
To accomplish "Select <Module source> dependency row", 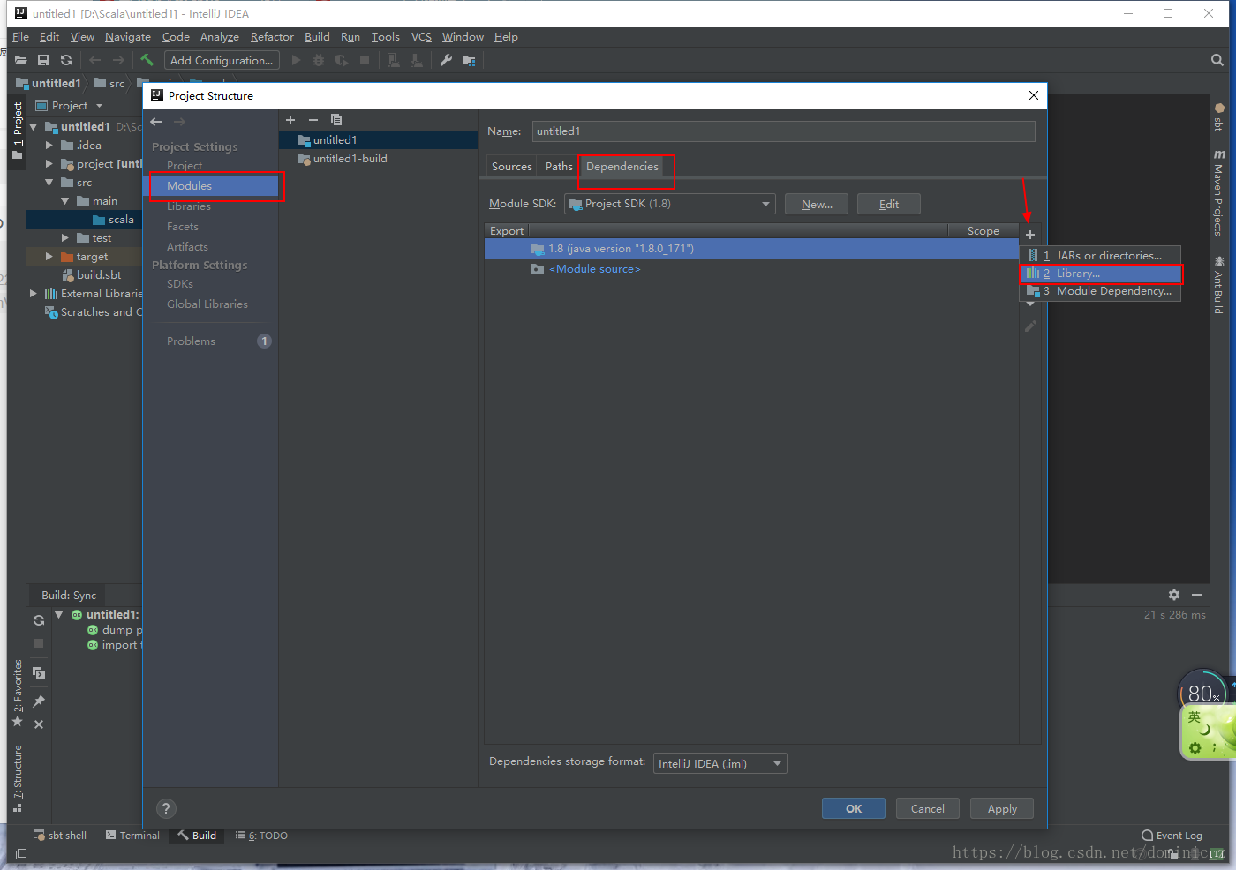I will [x=751, y=269].
